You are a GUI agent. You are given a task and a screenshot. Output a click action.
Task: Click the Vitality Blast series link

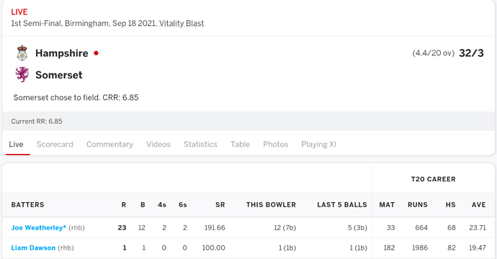pos(182,24)
